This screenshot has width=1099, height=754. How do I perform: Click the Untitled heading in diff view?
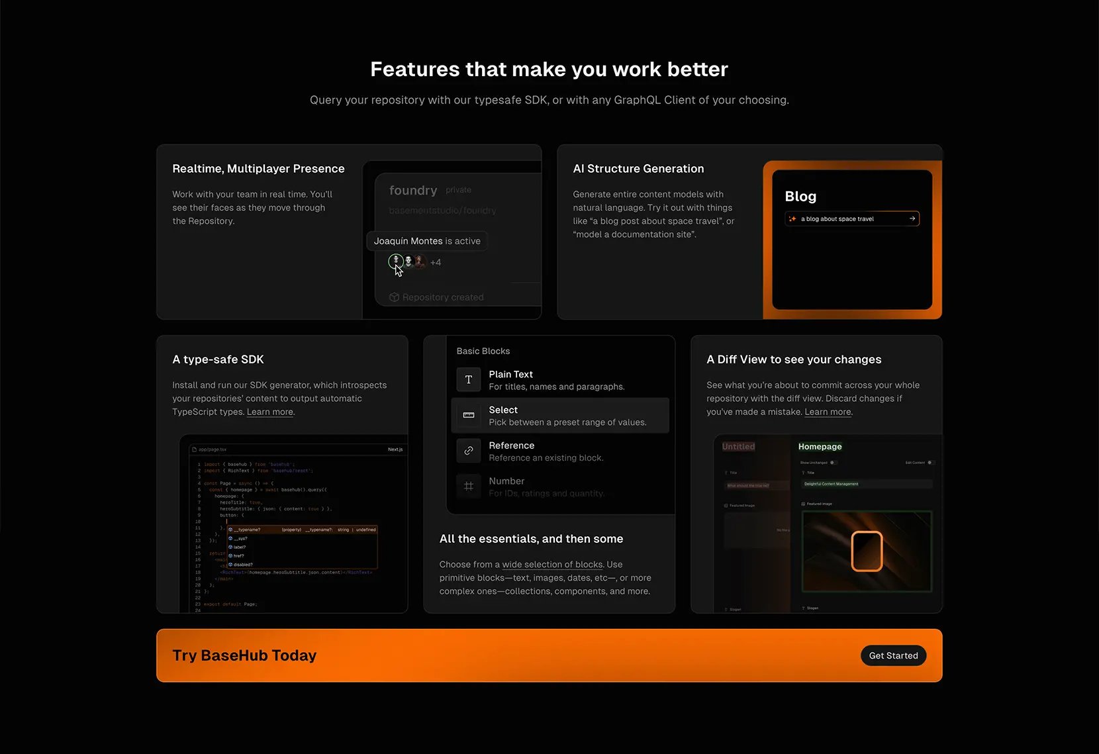tap(738, 447)
